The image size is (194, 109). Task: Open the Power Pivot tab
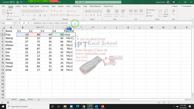tap(108, 6)
